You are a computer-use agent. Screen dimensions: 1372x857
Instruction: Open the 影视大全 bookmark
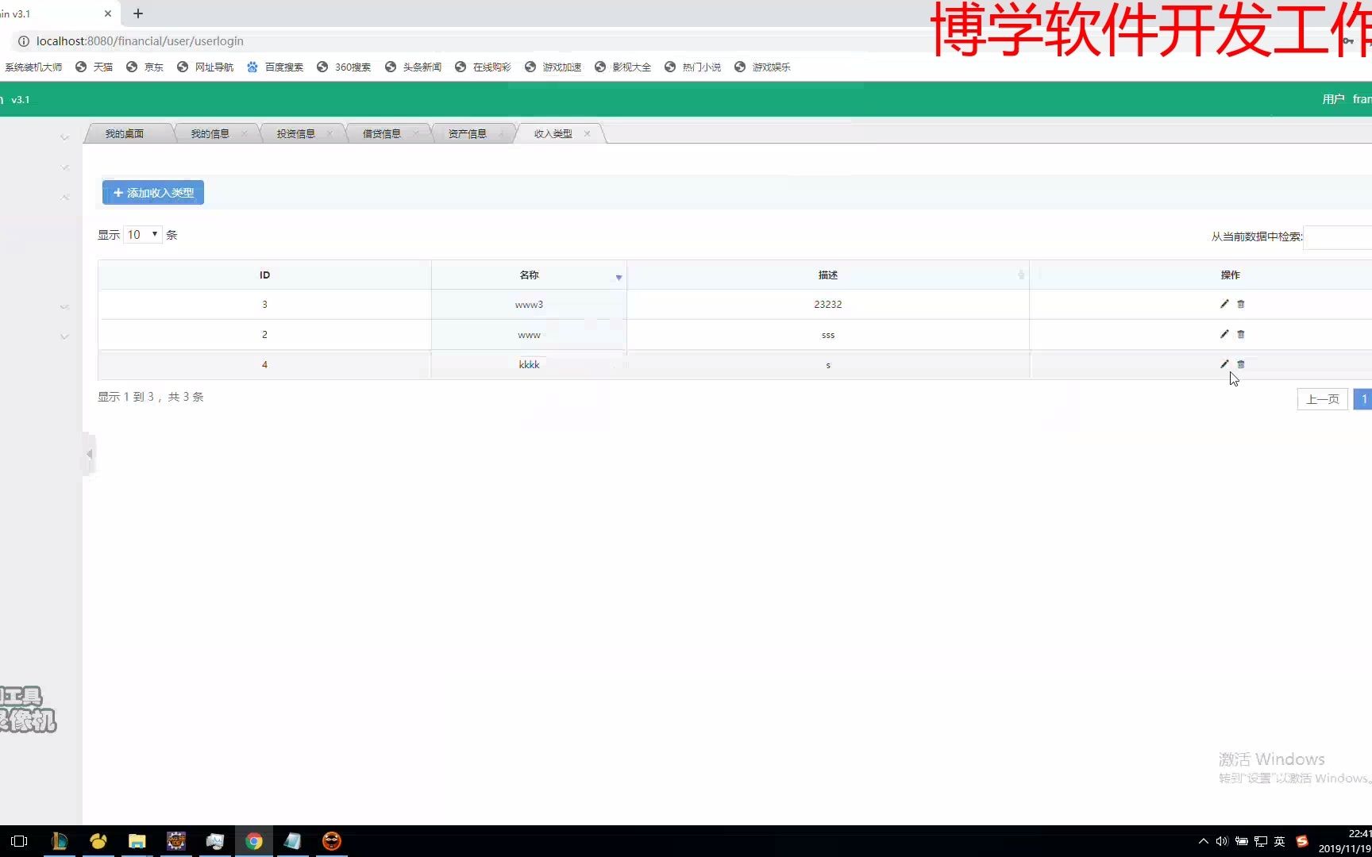623,67
